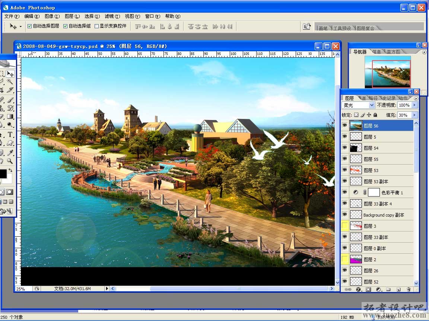
Task: Create a new layer
Action: (398, 289)
